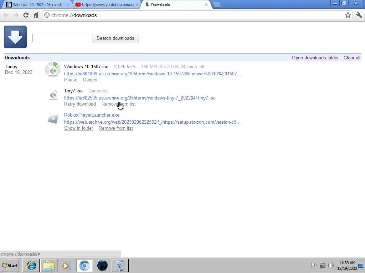Image resolution: width=365 pixels, height=273 pixels.
Task: Switch to the YouTube tab
Action: [x=108, y=5]
